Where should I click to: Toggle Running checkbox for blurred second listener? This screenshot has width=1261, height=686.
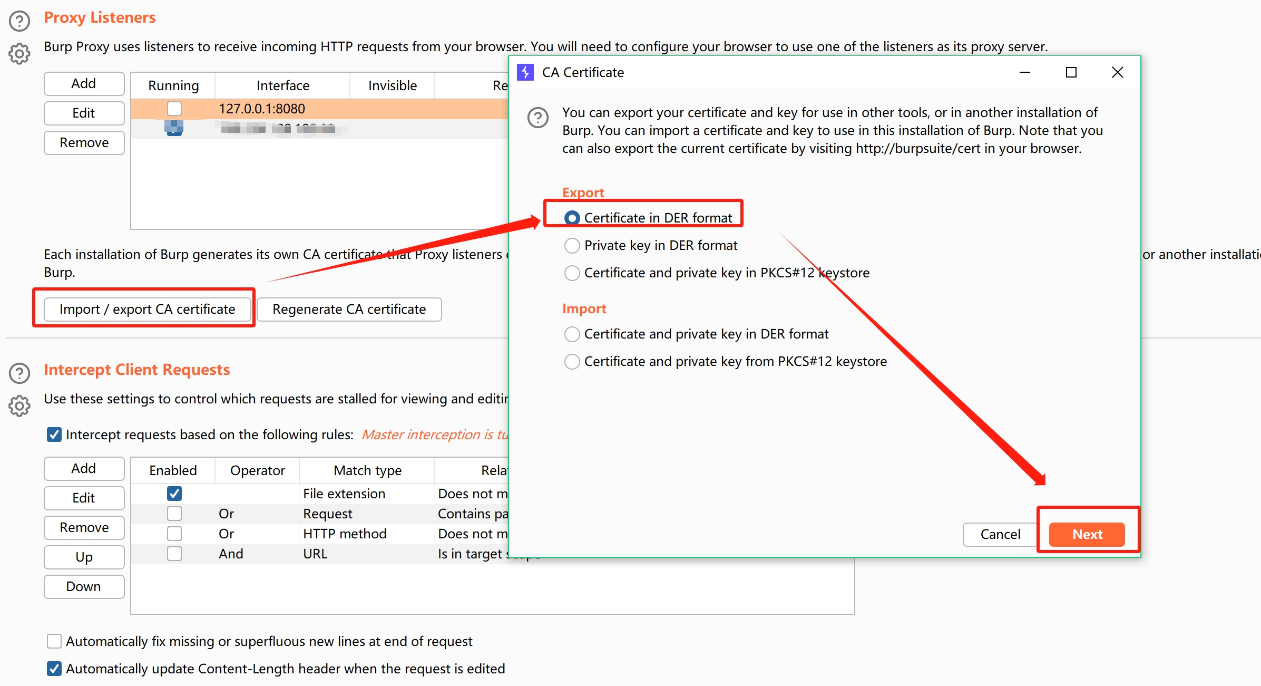[174, 128]
